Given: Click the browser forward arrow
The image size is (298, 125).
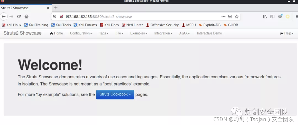Looking at the screenshot, I should click(11, 17).
